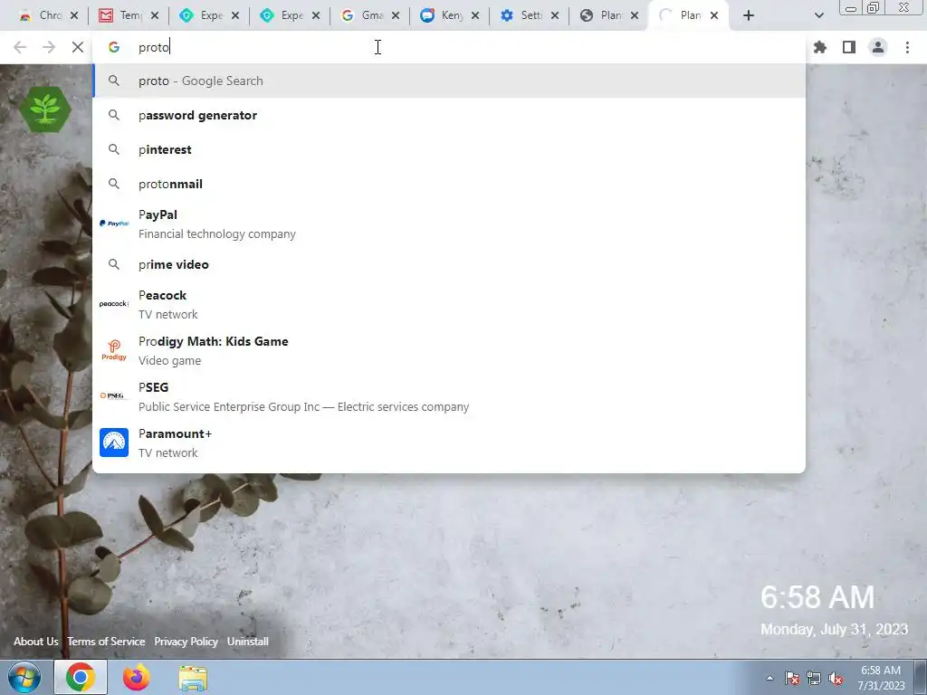Close the Settings tab
Viewport: 927px width, 695px height.
[555, 15]
